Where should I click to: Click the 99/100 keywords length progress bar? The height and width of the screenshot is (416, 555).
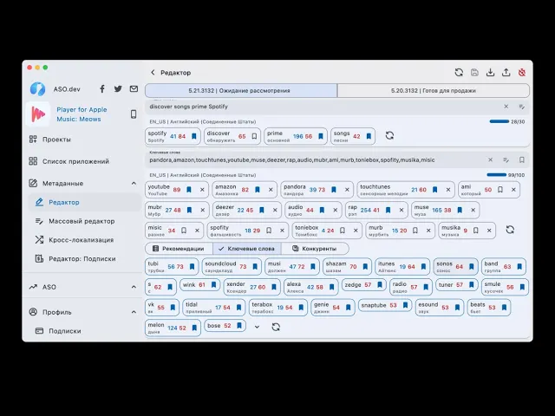pos(497,175)
